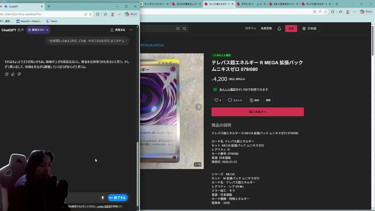
Task: Open a new tab in the Mercari browser window
Action: point(337,4)
